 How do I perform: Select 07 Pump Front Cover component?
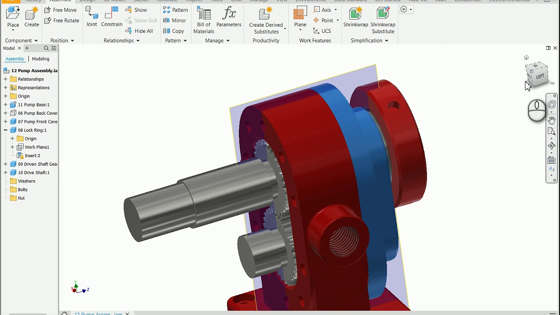[34, 122]
